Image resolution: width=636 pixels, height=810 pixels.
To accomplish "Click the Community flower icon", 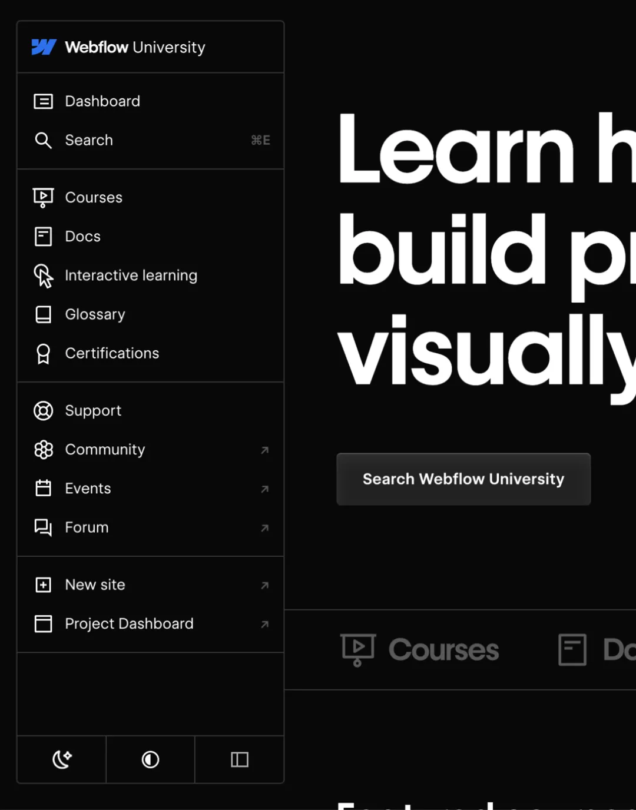I will 43,449.
